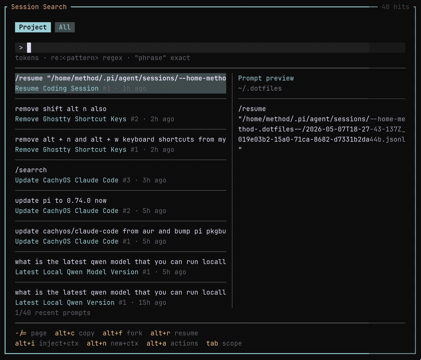The image size is (421, 360).
Task: Click the 'alt+f fork' shortcut hint
Action: 122,334
